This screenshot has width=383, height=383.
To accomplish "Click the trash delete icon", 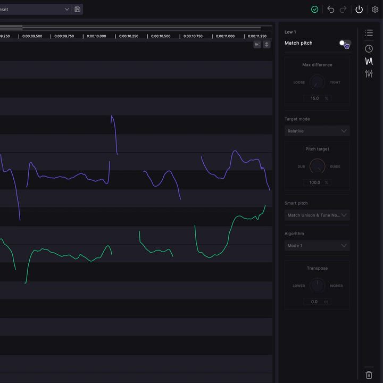I will click(x=369, y=374).
